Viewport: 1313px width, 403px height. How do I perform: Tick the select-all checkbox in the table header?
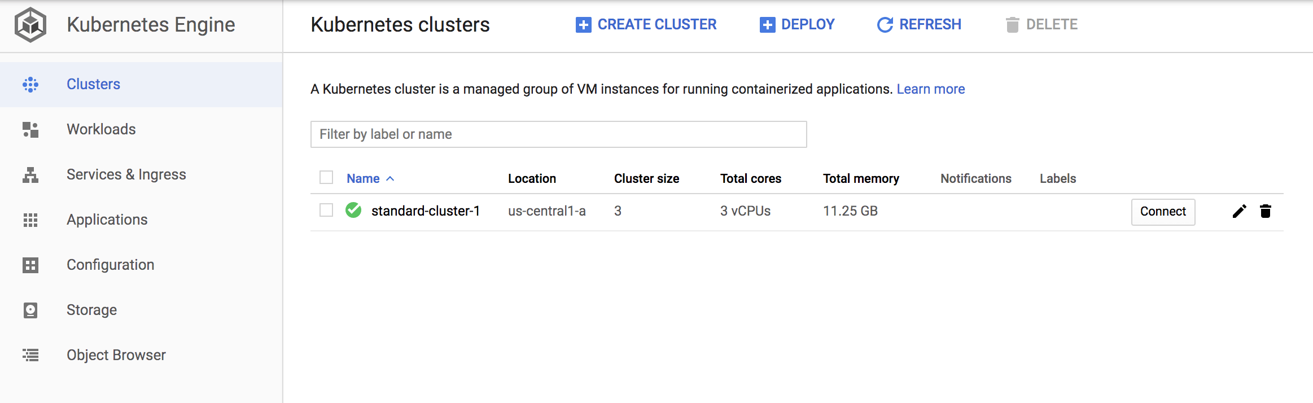(x=326, y=178)
